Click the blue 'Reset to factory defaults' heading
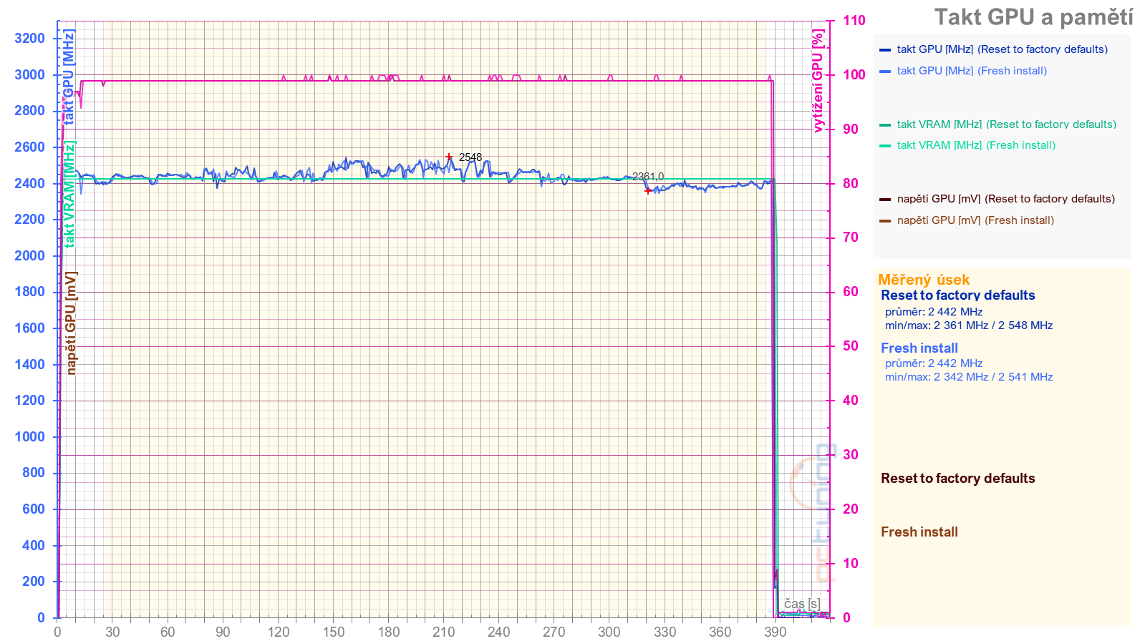 tap(957, 295)
